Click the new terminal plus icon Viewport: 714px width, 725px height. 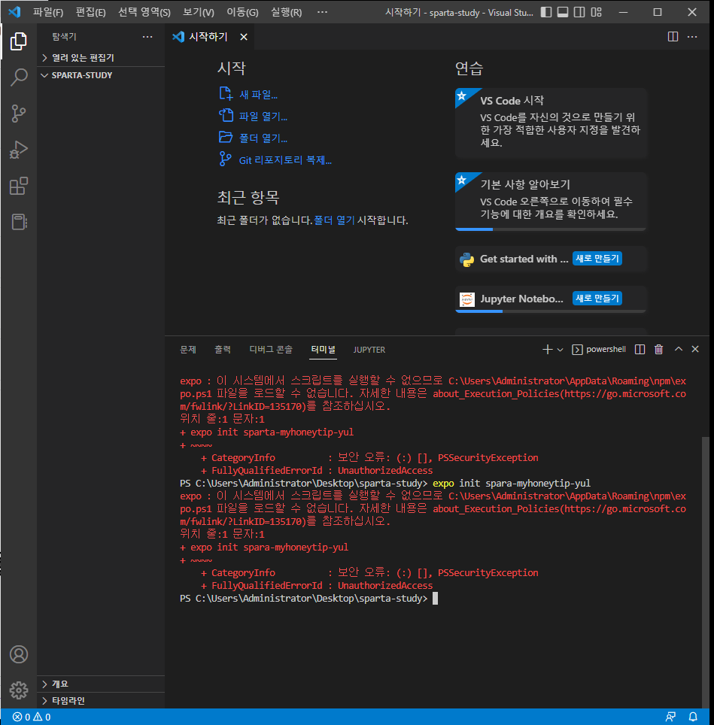point(547,350)
